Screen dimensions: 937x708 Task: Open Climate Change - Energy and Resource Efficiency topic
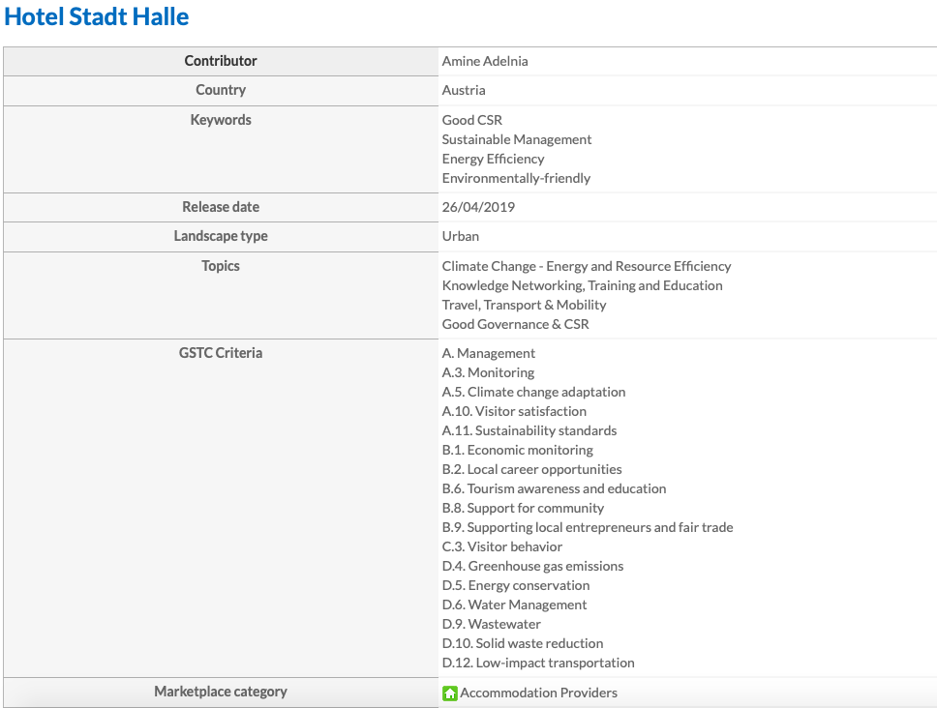pos(587,266)
